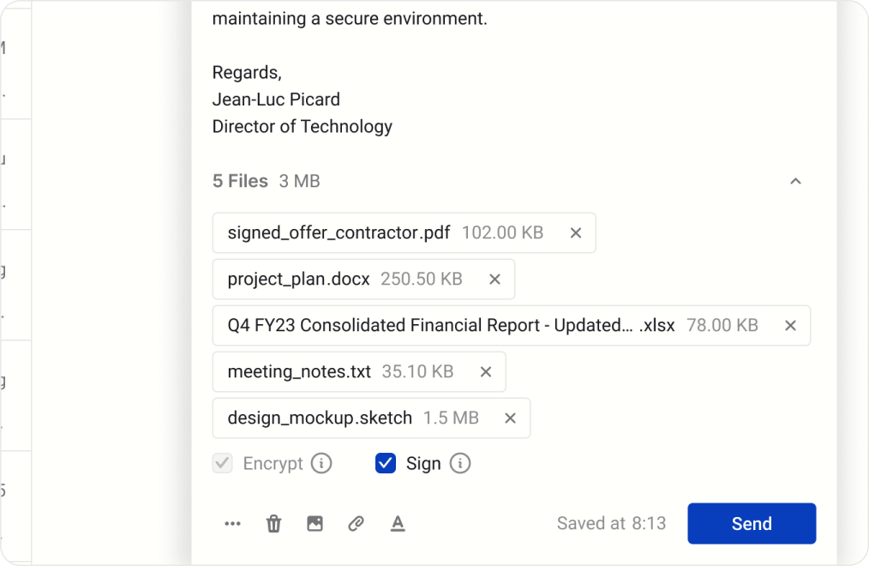The width and height of the screenshot is (869, 566).
Task: Insert an image into the email
Action: [x=315, y=523]
